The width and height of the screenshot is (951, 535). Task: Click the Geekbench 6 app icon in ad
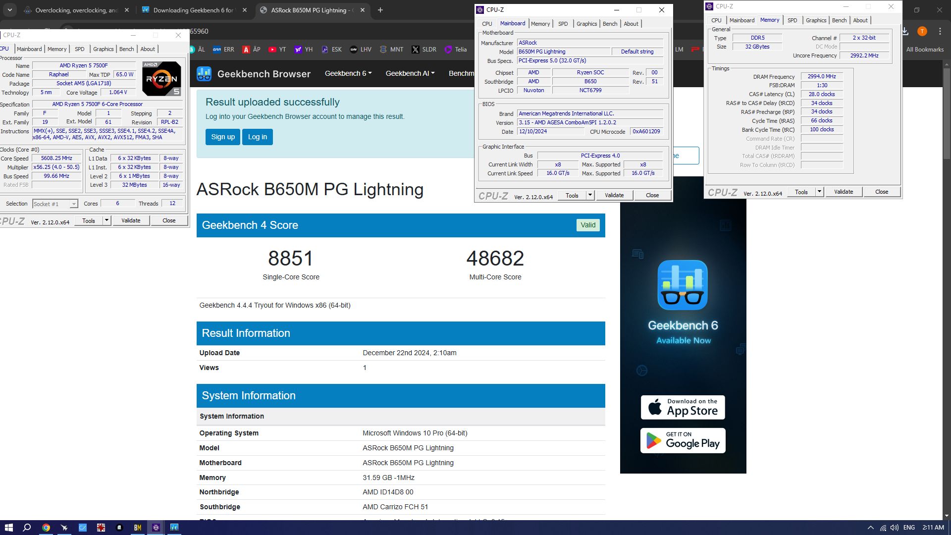pos(683,285)
